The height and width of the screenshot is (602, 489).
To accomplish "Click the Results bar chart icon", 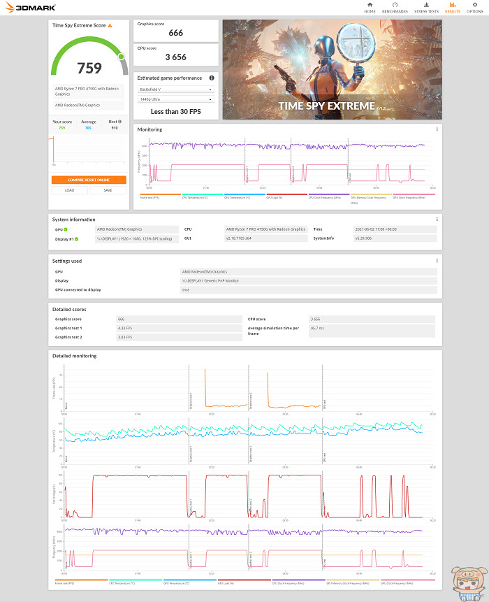I will click(x=453, y=5).
